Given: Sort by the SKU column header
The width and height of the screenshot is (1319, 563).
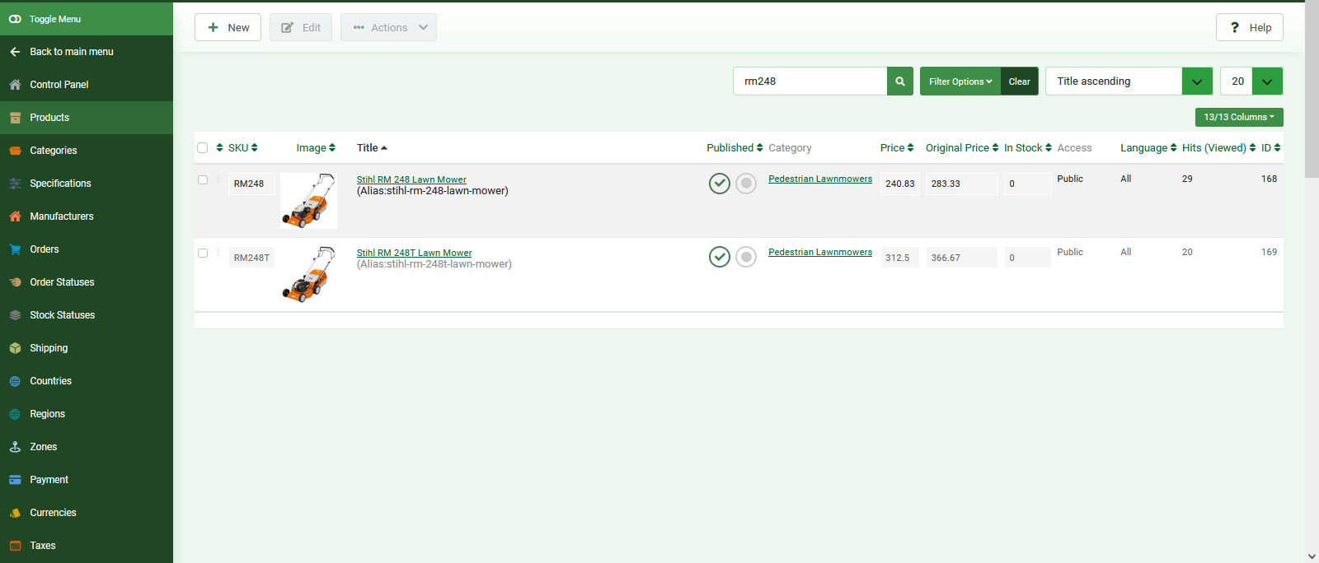Looking at the screenshot, I should coord(242,148).
